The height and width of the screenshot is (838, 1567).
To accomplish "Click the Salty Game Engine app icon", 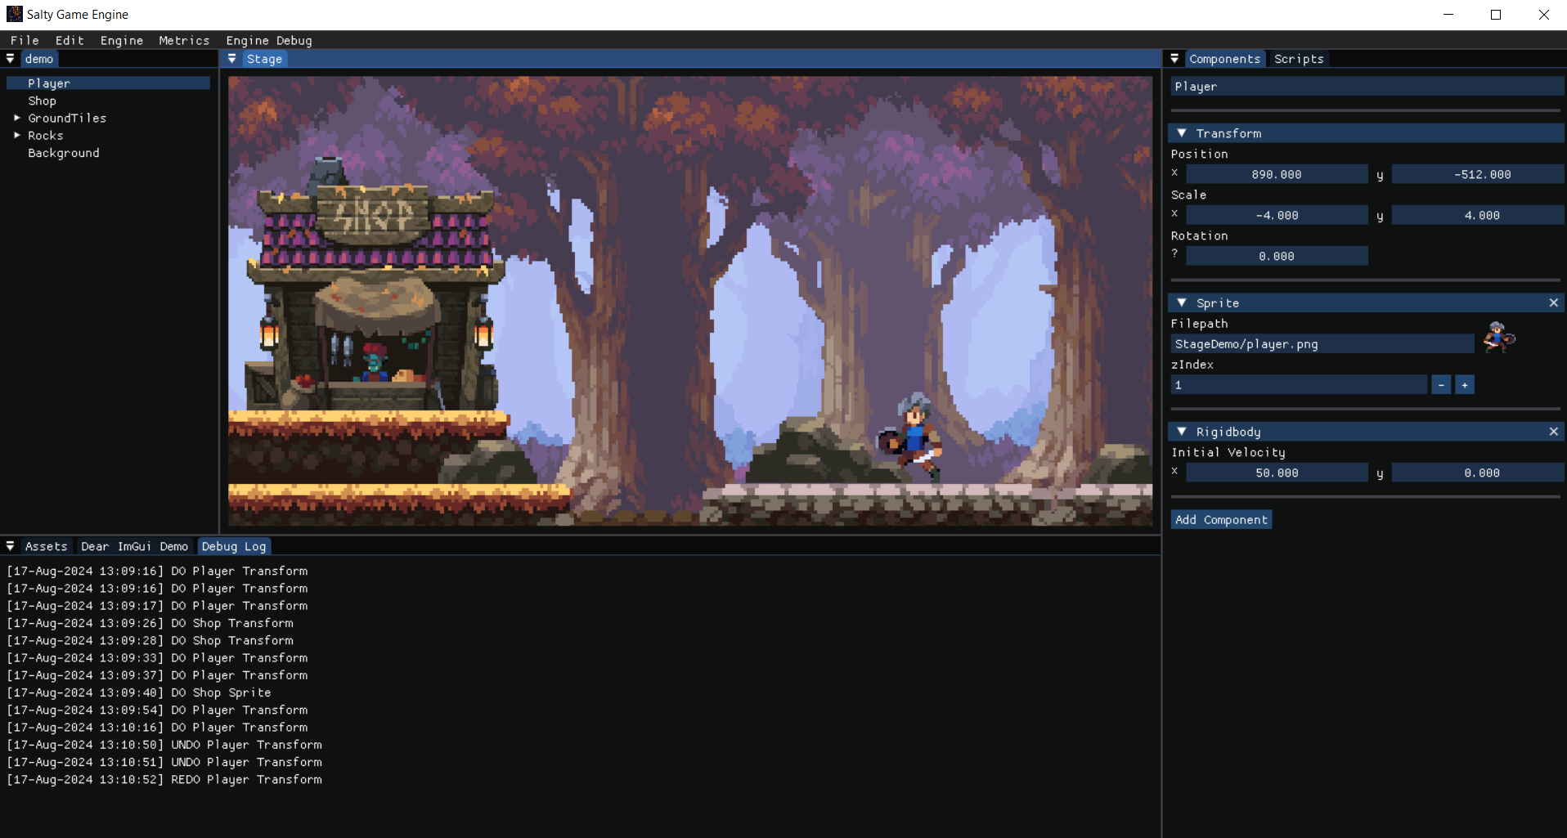I will [x=14, y=14].
